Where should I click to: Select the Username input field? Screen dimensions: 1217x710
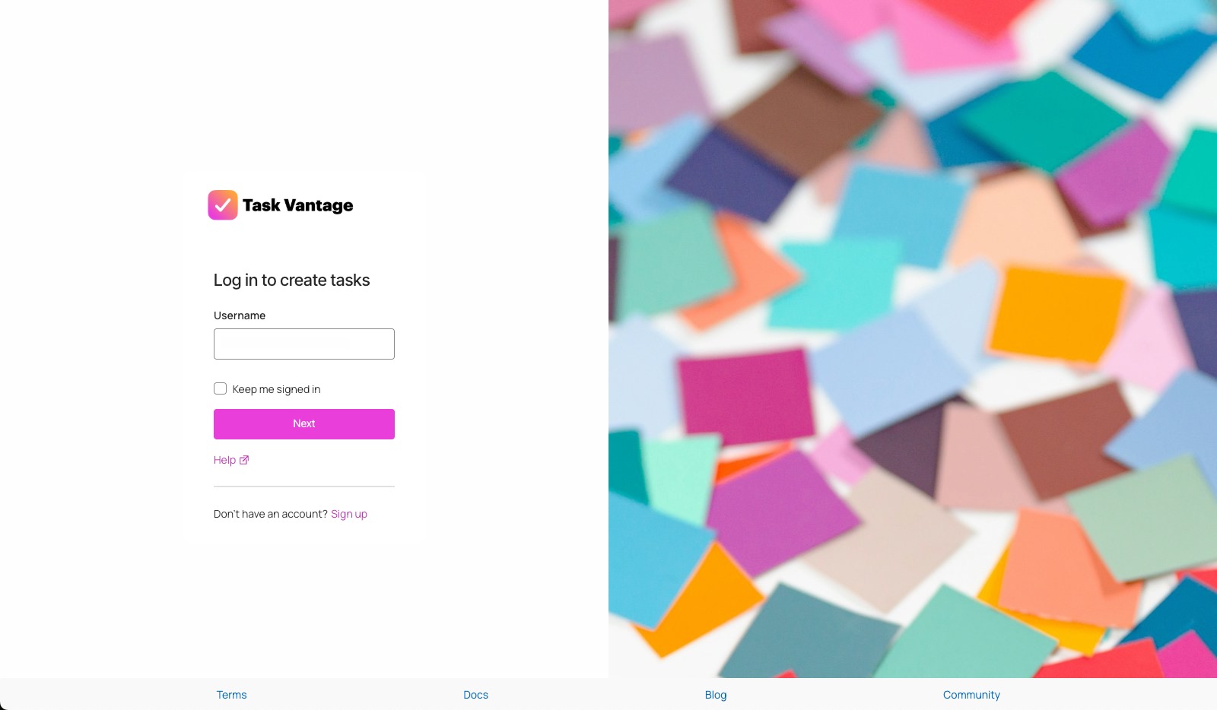pyautogui.click(x=303, y=344)
